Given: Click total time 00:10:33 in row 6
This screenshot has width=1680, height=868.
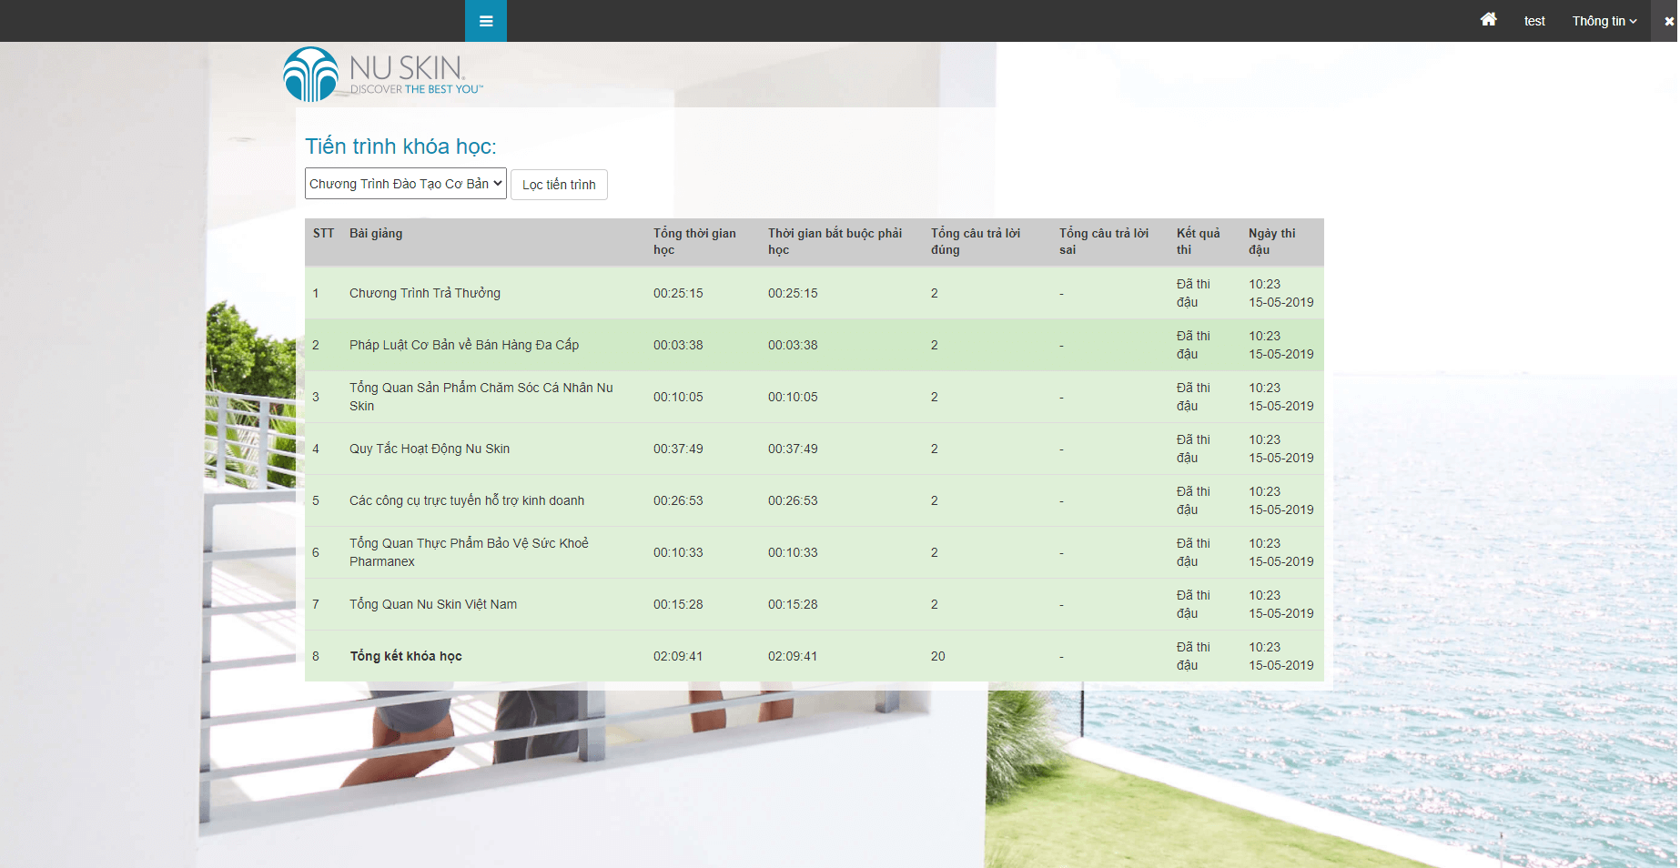Looking at the screenshot, I should (678, 552).
